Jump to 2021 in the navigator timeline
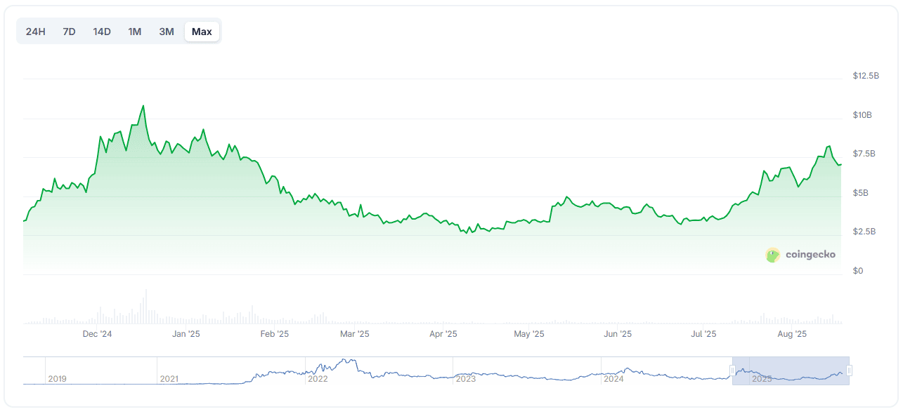Viewport: 903px width, 414px height. [169, 379]
